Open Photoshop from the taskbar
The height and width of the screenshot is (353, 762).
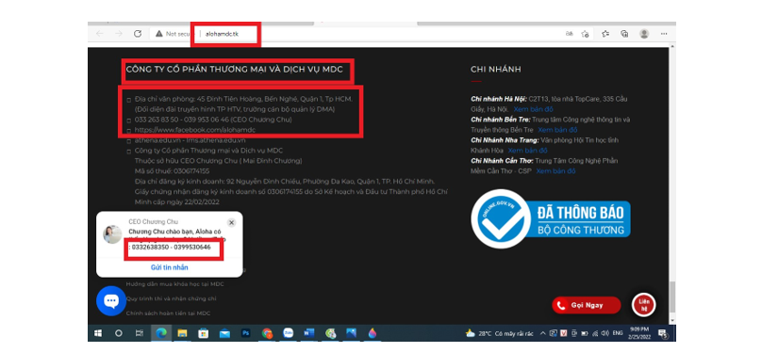(x=246, y=333)
